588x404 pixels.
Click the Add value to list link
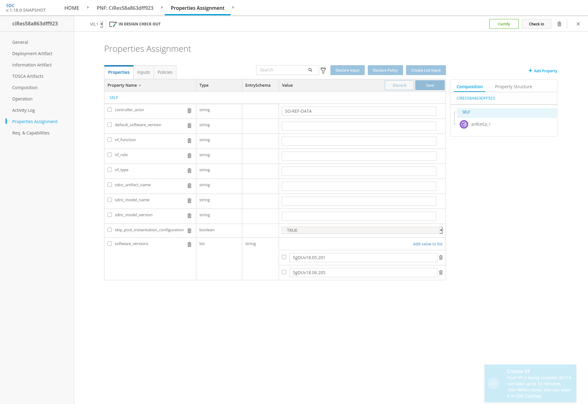pyautogui.click(x=428, y=244)
